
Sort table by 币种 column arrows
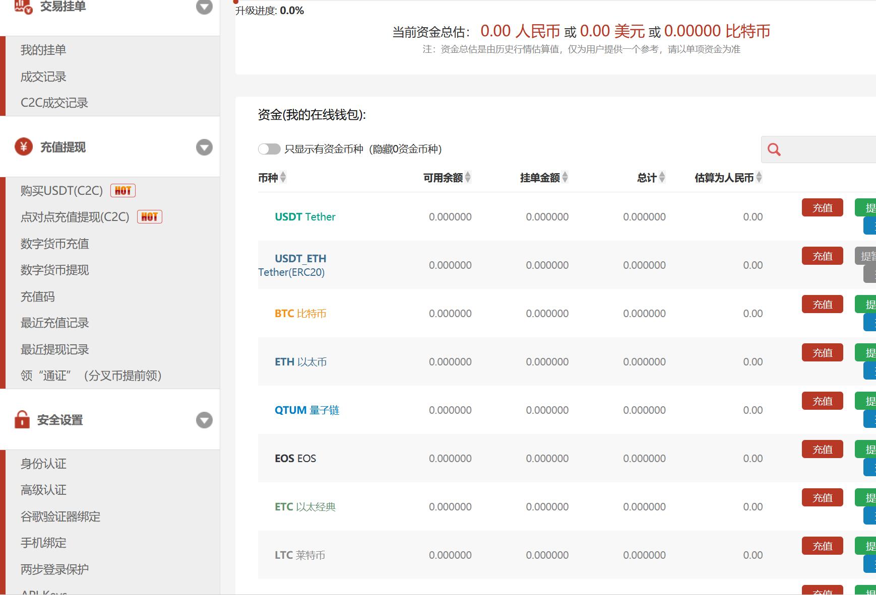coord(283,177)
